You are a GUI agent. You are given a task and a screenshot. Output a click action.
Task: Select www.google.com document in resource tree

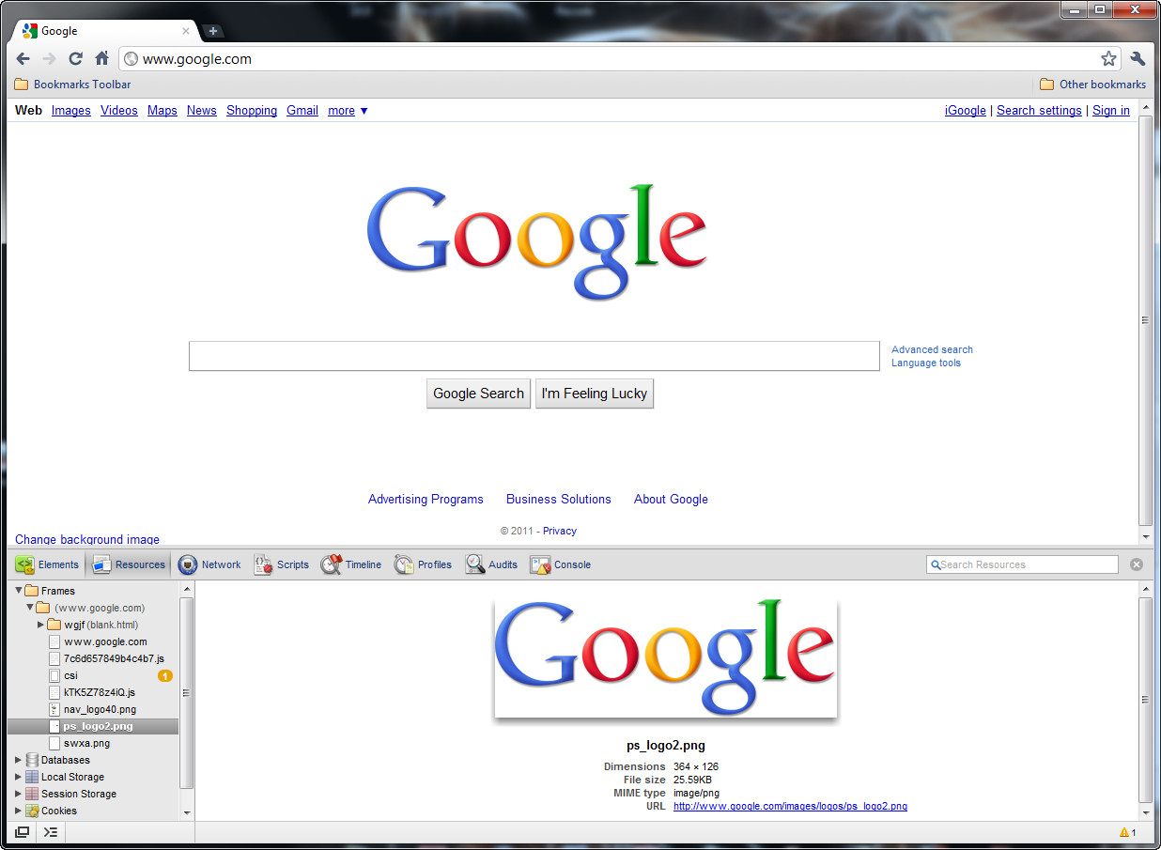[x=93, y=641]
